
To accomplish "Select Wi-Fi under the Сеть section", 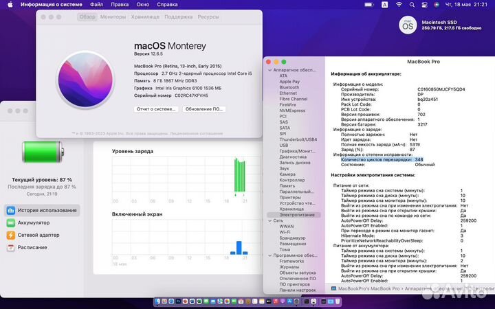I will [285, 232].
